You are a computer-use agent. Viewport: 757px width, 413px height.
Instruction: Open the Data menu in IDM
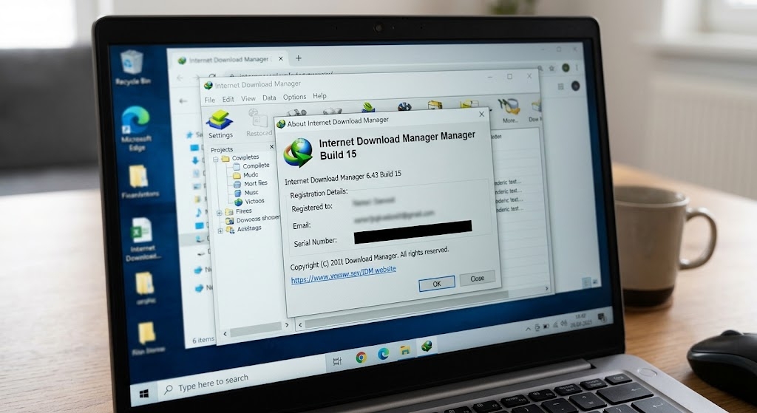(269, 98)
